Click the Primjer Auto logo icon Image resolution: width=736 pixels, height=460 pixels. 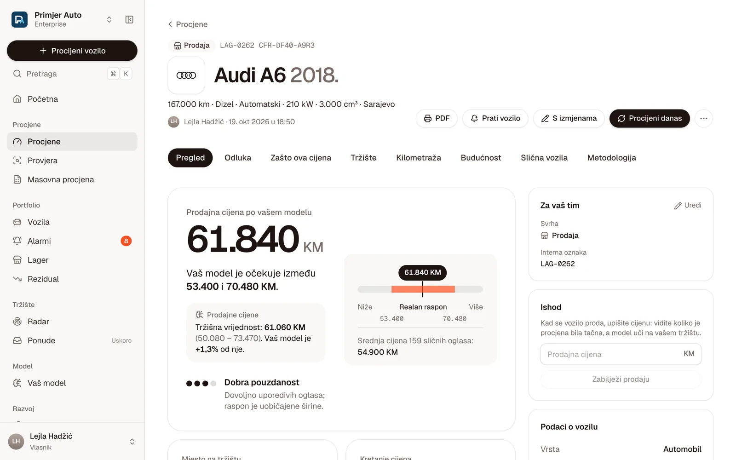[x=19, y=19]
